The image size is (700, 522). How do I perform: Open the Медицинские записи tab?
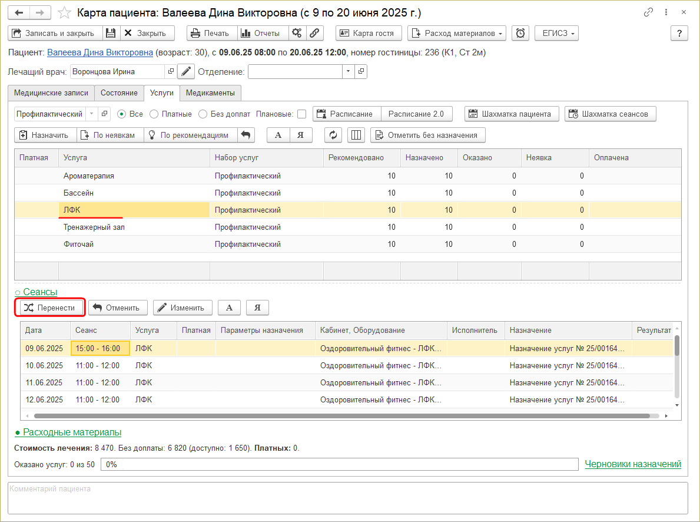pyautogui.click(x=51, y=93)
